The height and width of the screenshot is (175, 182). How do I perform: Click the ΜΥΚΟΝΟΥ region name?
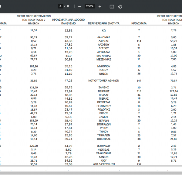coord(104,66)
